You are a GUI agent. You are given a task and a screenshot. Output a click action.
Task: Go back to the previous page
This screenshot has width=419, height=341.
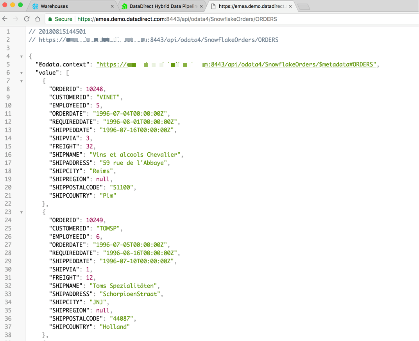click(5, 19)
